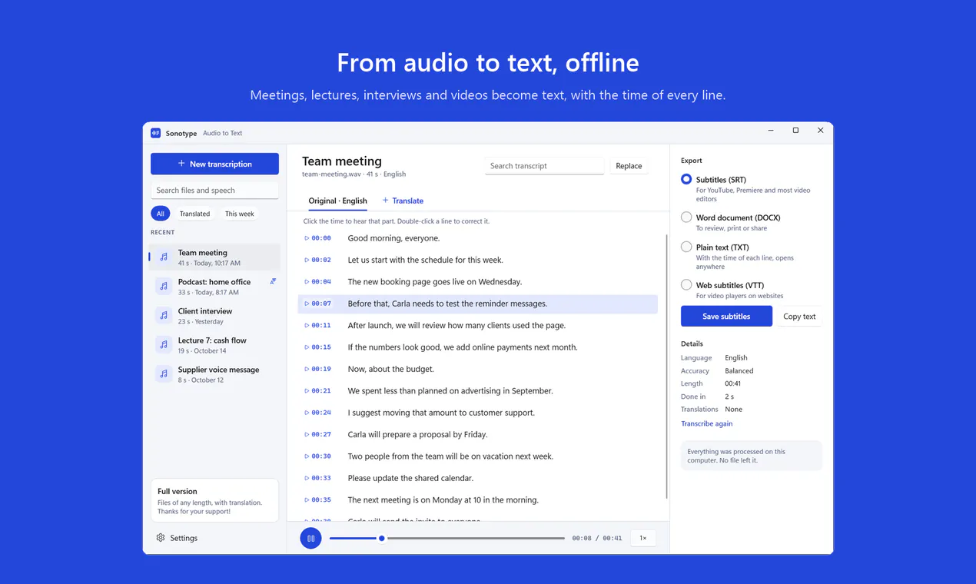The height and width of the screenshot is (584, 976).
Task: Play the line at 00:15
Action: tap(317, 347)
